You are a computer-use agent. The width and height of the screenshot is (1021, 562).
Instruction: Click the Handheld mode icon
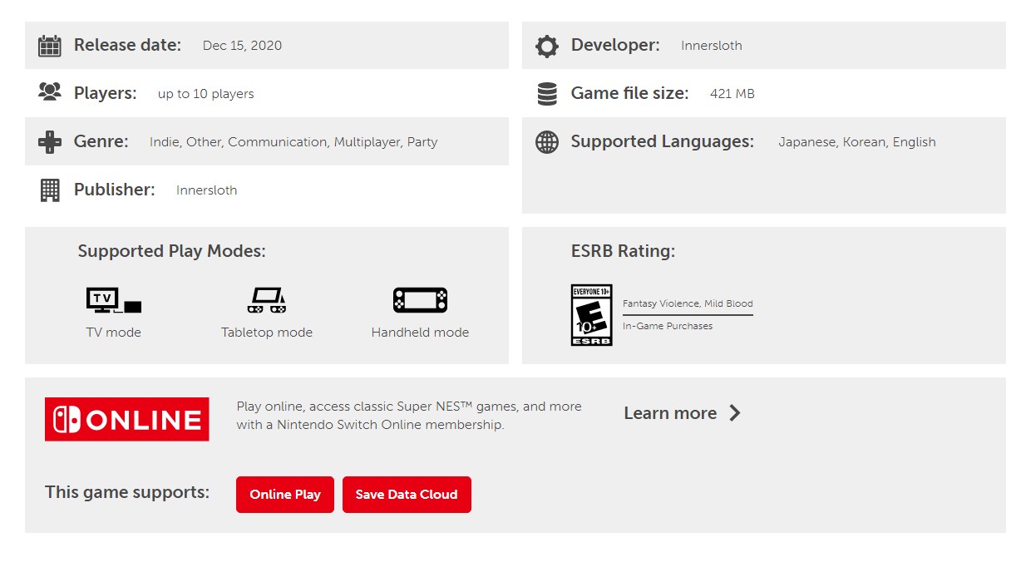[420, 300]
